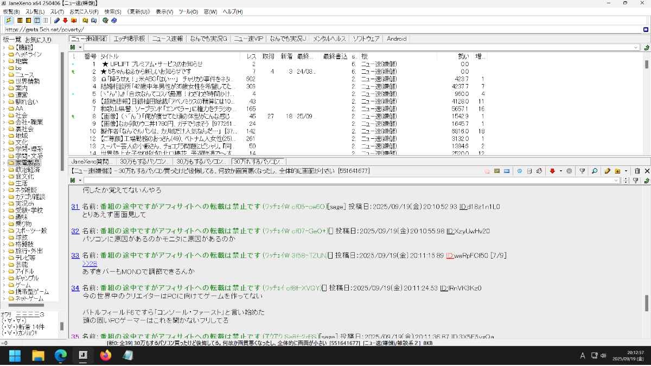Open Firefox from the Windows taskbar

point(106,356)
